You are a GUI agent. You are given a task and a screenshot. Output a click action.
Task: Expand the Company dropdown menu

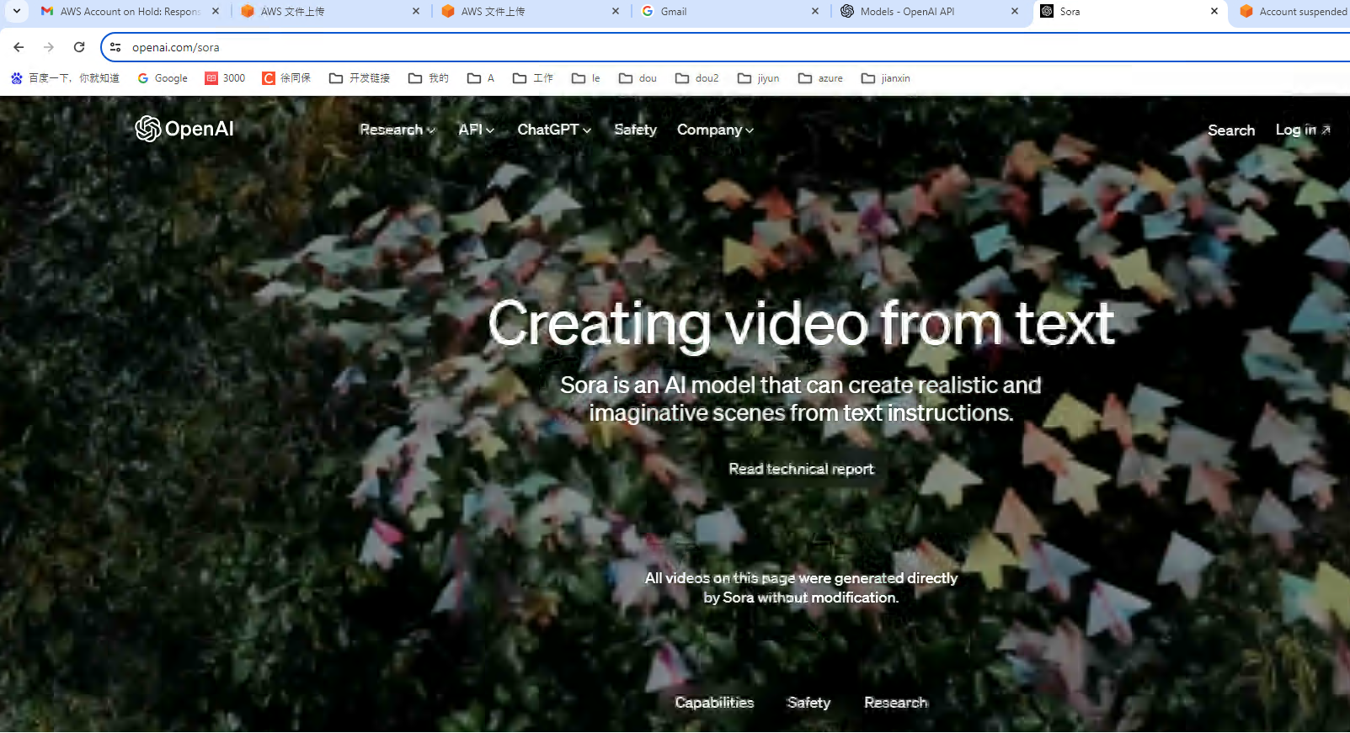click(715, 130)
